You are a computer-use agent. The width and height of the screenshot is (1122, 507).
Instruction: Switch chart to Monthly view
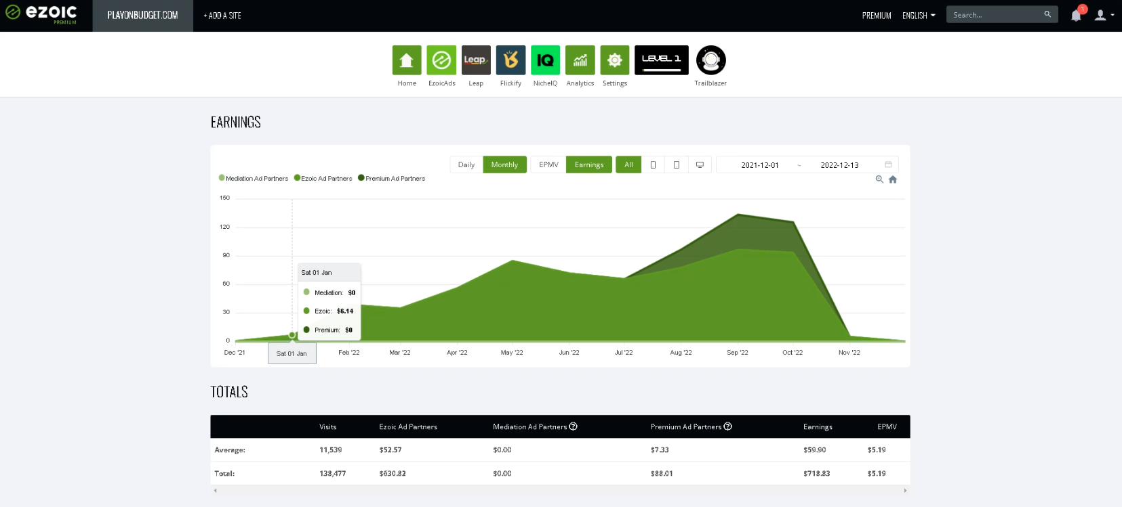click(x=504, y=164)
